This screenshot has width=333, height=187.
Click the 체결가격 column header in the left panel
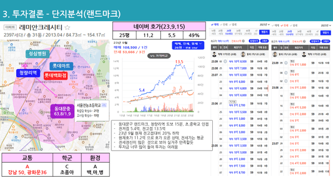[238, 47]
